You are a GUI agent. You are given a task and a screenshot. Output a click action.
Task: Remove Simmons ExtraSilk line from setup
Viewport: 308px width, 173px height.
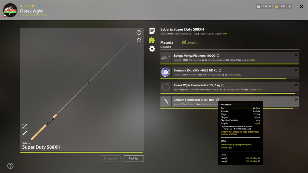pos(296,70)
